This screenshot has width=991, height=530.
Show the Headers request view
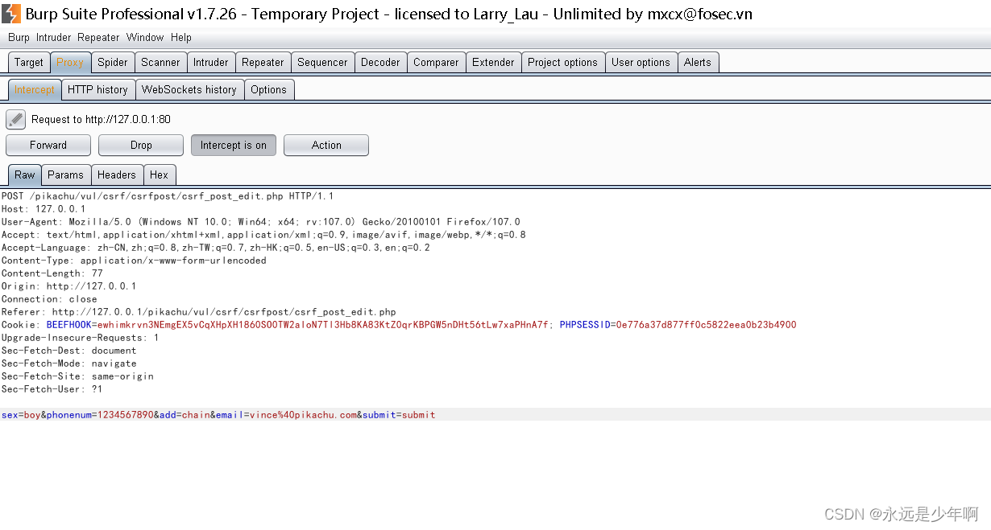coord(117,175)
